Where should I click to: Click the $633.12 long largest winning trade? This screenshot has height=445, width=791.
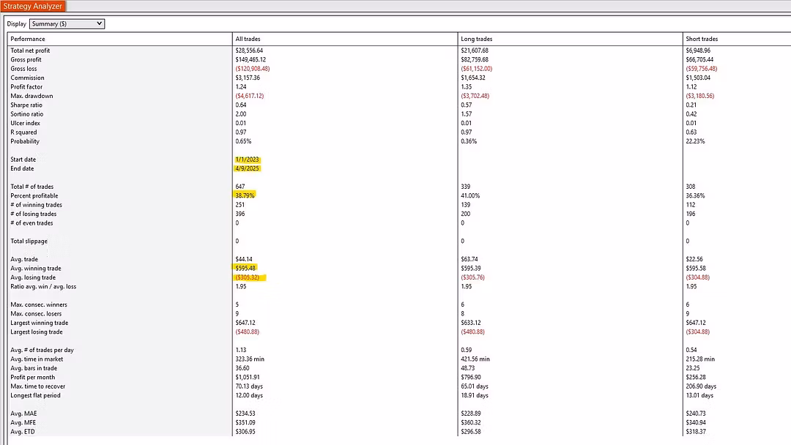tap(471, 323)
